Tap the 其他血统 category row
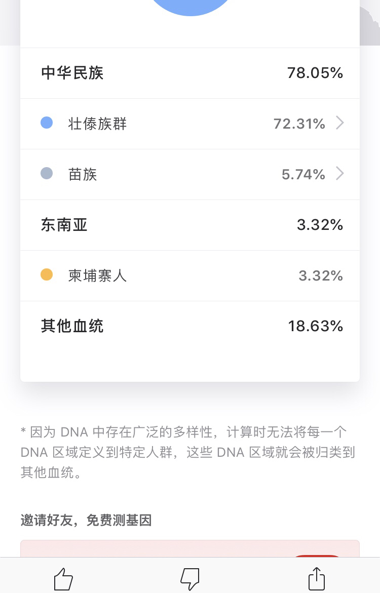 click(x=190, y=326)
